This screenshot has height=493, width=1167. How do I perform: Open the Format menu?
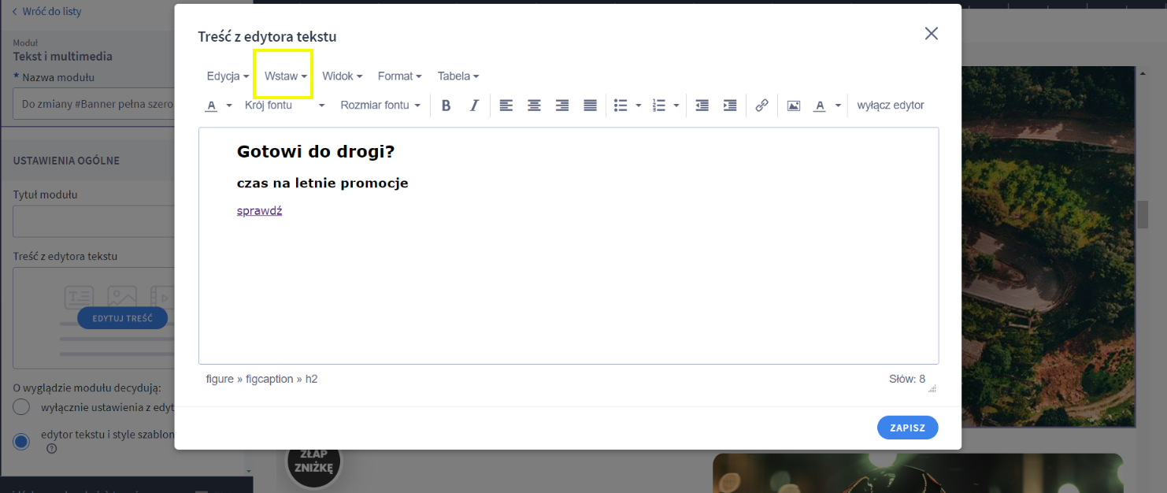[400, 76]
